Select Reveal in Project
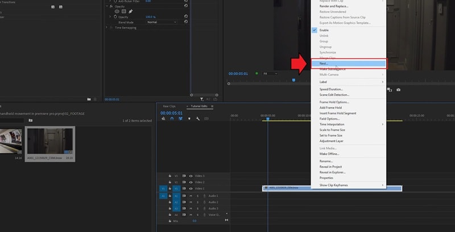The width and height of the screenshot is (455, 232). pyautogui.click(x=348, y=167)
